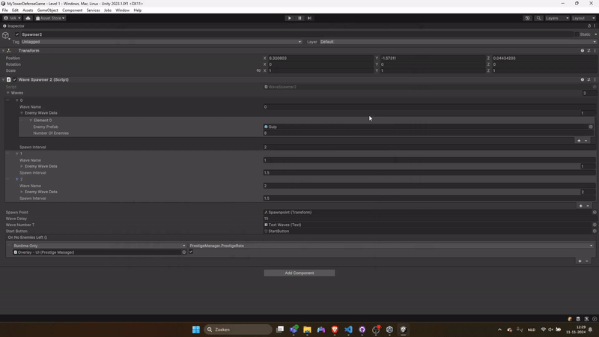This screenshot has width=599, height=337.
Task: Open the Unity account MA dropdown
Action: 12,18
